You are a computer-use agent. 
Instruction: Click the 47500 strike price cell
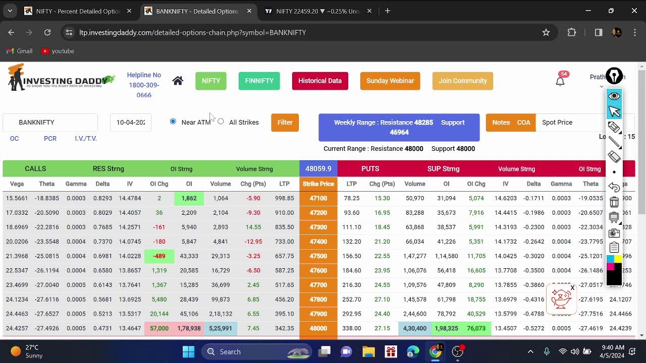pyautogui.click(x=318, y=256)
